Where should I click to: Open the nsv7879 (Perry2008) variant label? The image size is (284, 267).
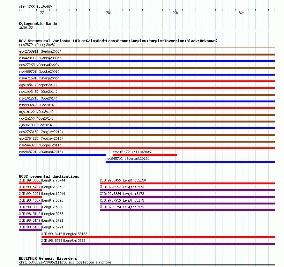37,45
